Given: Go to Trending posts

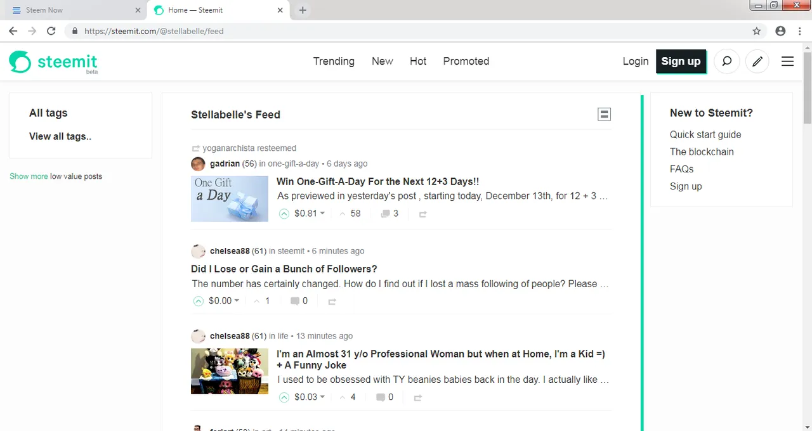Looking at the screenshot, I should coord(334,61).
